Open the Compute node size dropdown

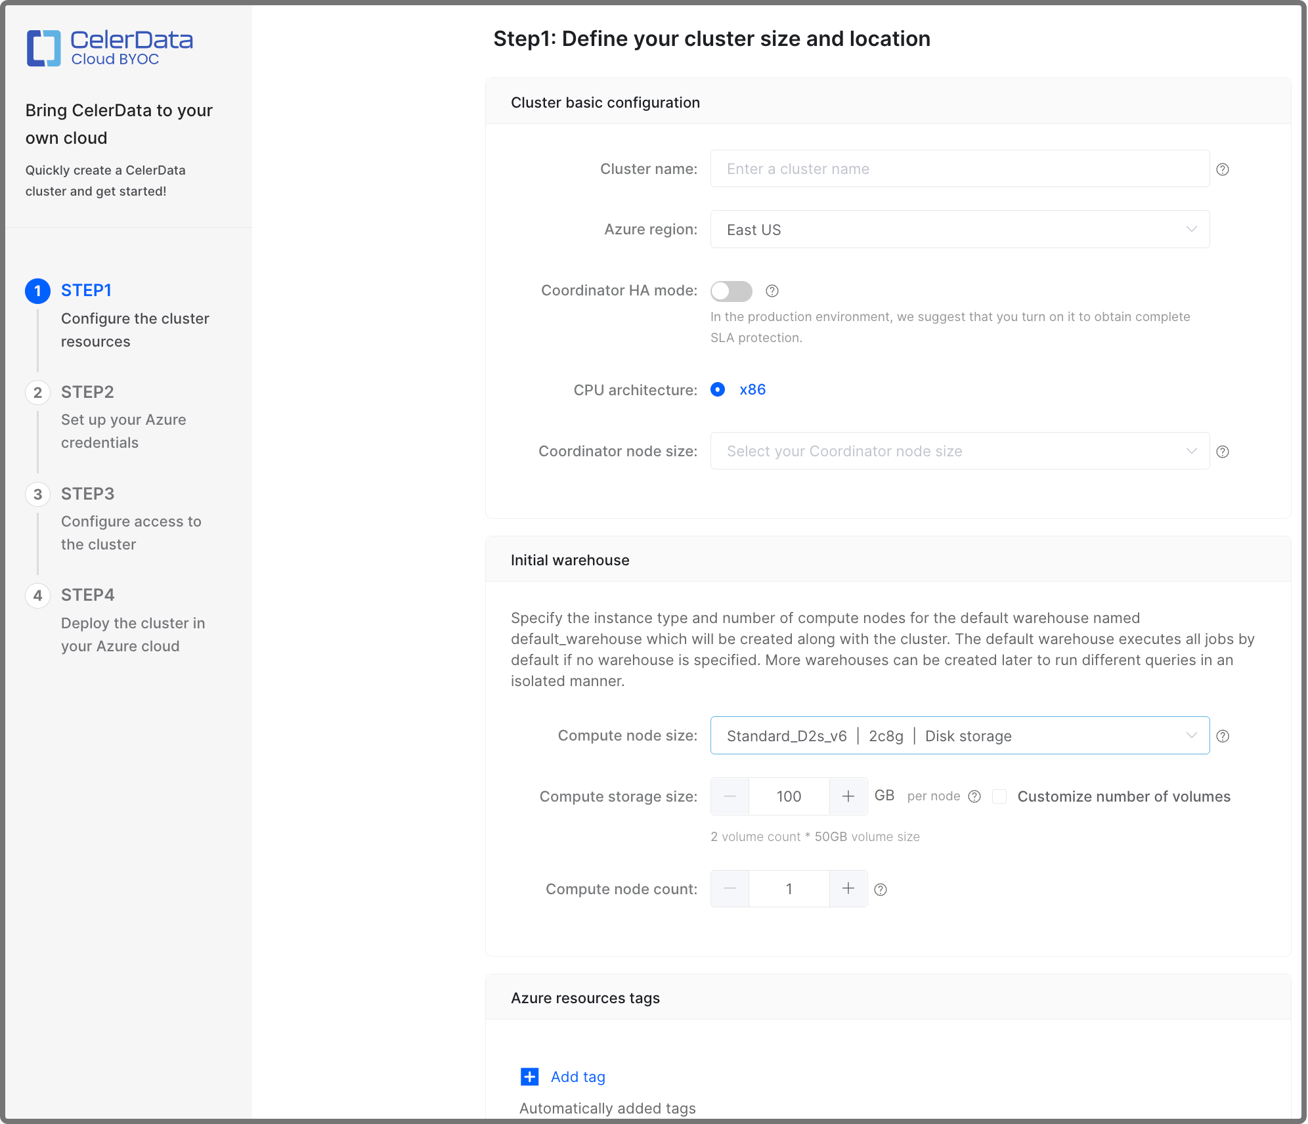click(959, 735)
